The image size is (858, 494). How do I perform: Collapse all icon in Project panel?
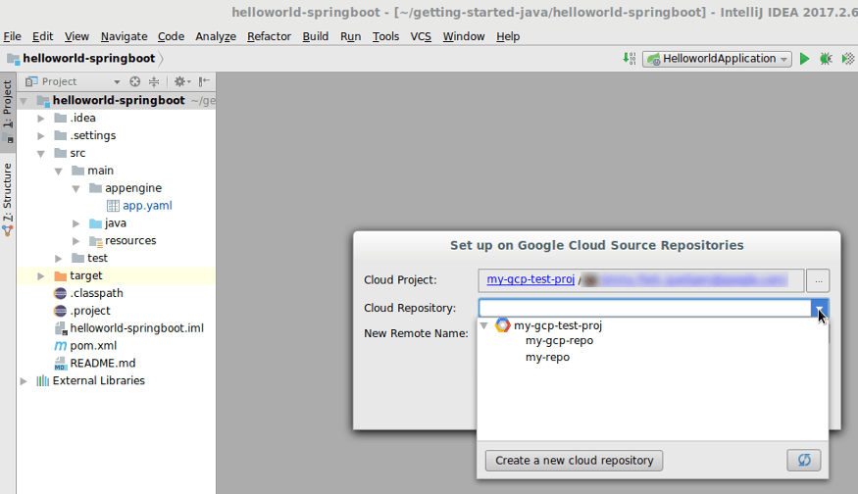[x=154, y=81]
